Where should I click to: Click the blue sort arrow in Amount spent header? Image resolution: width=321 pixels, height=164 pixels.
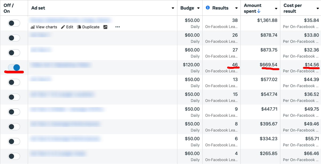259,11
